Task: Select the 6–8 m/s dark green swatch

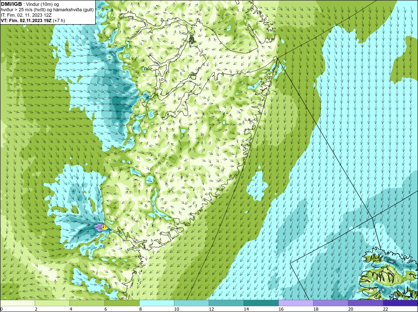Action: pos(122,303)
